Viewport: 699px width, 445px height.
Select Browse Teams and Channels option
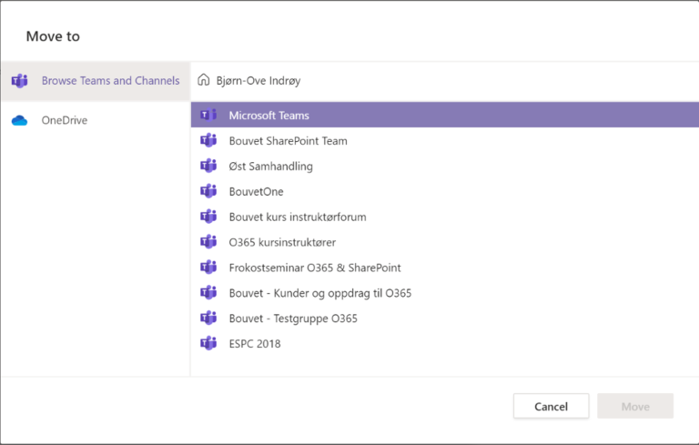(x=96, y=81)
